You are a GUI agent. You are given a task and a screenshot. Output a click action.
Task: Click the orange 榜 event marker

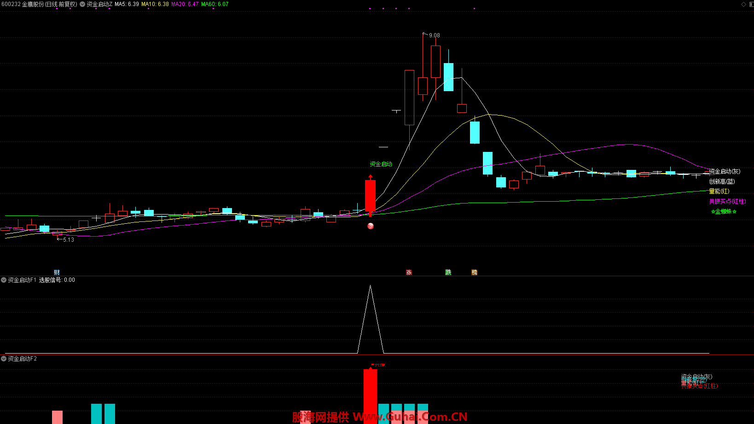tap(474, 273)
